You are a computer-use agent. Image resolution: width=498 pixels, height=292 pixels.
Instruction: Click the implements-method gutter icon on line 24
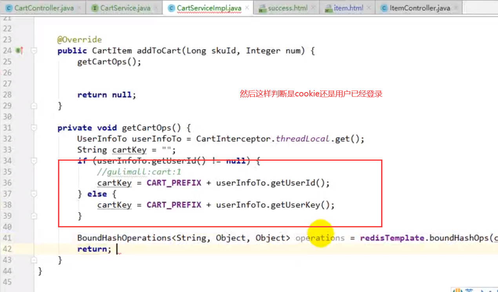(x=18, y=51)
